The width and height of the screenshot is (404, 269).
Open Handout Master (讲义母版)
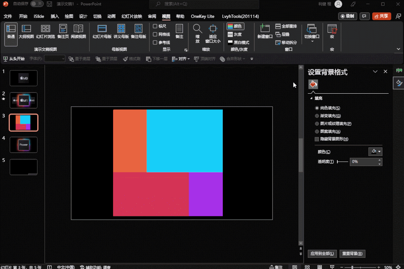click(x=121, y=32)
